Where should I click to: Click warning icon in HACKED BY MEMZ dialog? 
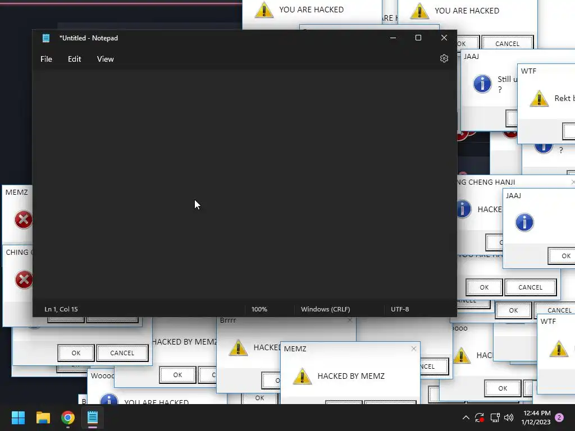coord(302,376)
